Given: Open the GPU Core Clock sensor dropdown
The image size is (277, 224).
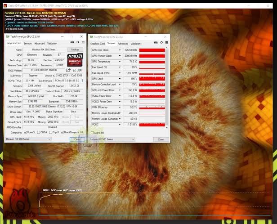Looking at the screenshot, I should click(120, 50).
